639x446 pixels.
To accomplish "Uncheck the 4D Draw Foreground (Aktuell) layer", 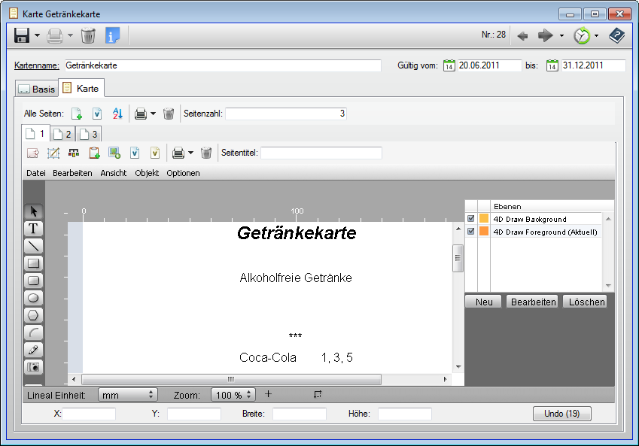I will click(x=472, y=231).
